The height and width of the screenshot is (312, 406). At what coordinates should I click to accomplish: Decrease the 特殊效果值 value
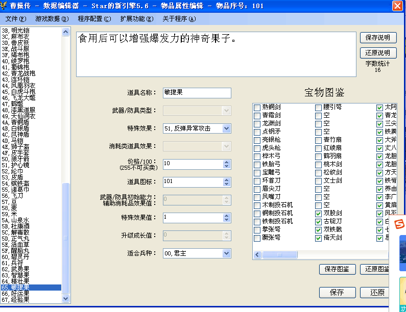[x=227, y=220]
